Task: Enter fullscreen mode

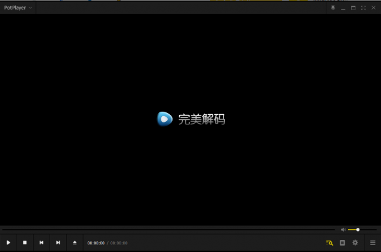Action: pyautogui.click(x=363, y=8)
